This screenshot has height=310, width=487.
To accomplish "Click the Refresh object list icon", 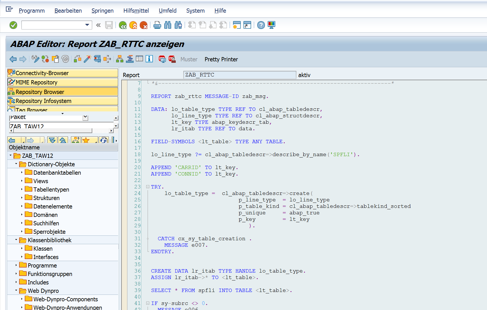I will [x=103, y=140].
